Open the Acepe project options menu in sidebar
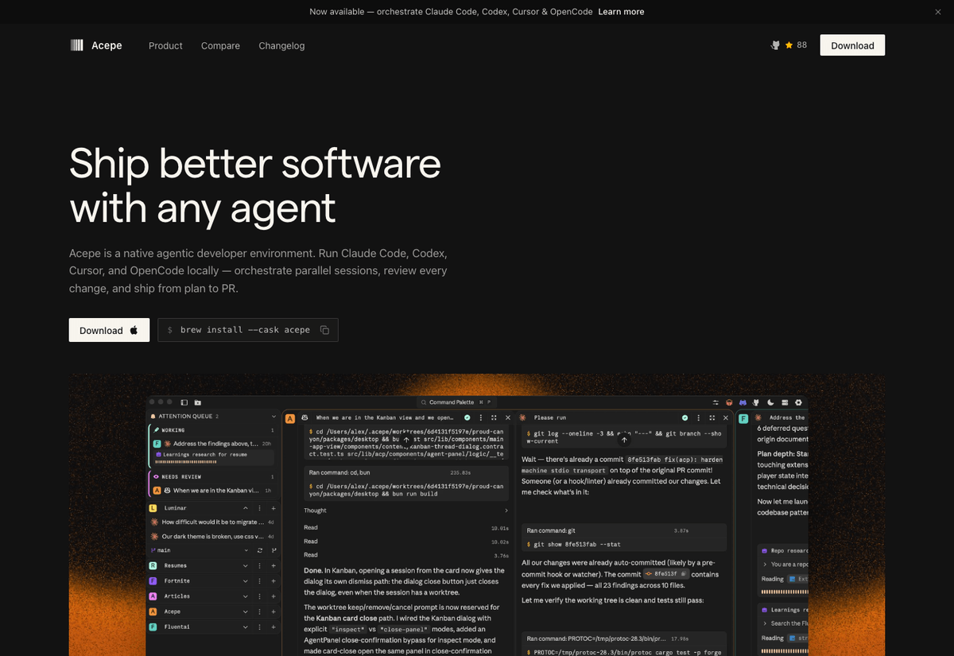 click(259, 611)
